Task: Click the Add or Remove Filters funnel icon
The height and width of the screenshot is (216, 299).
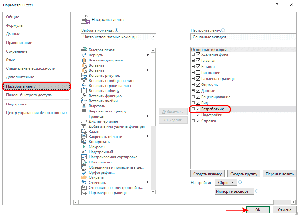Action: 84,126
